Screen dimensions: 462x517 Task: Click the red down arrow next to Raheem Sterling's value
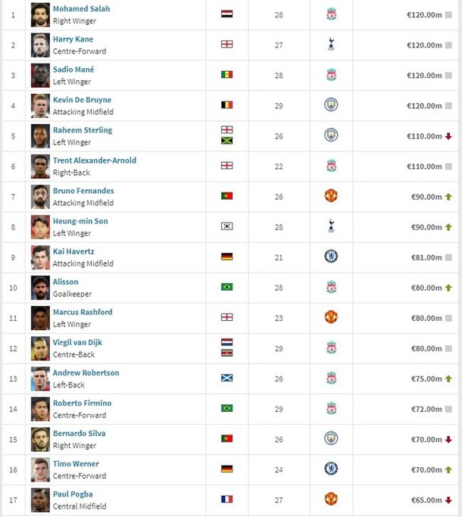click(448, 136)
